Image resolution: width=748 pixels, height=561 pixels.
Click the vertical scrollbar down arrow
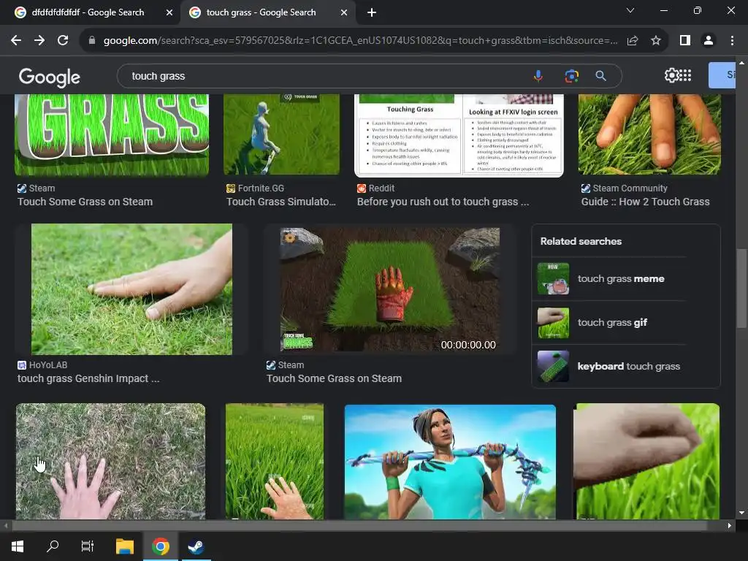741,514
